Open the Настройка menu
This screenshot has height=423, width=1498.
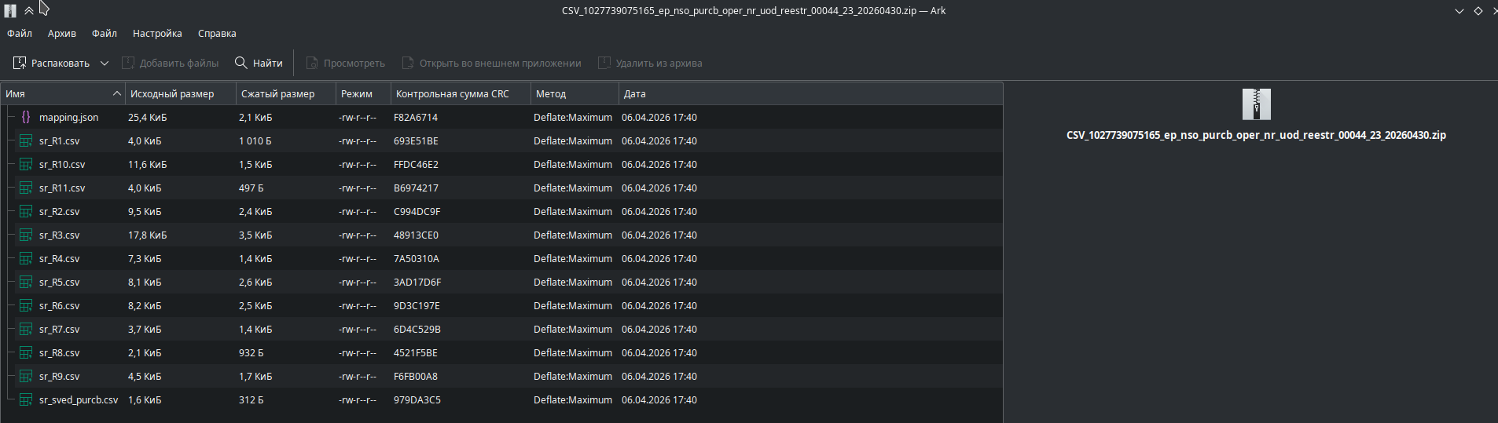click(157, 34)
